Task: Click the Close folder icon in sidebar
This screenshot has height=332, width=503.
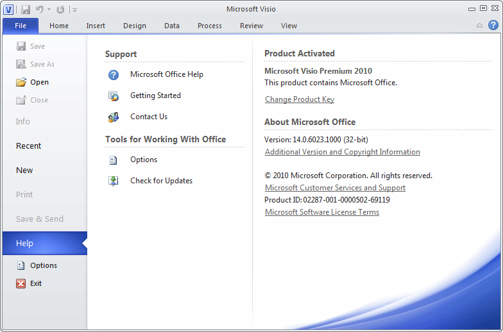Action: click(21, 100)
